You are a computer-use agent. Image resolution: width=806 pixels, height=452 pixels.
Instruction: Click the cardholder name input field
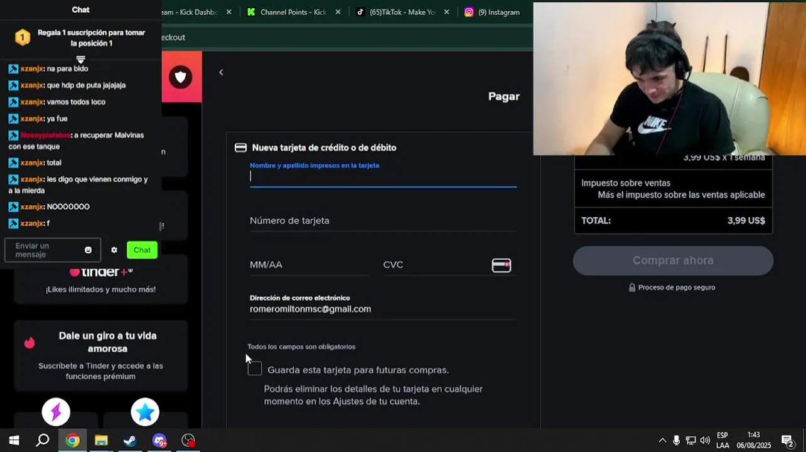tap(383, 177)
